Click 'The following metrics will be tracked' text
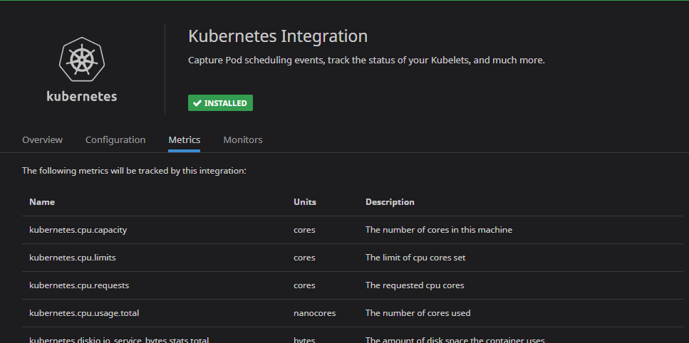Screen dimensions: 689x343 pos(134,171)
